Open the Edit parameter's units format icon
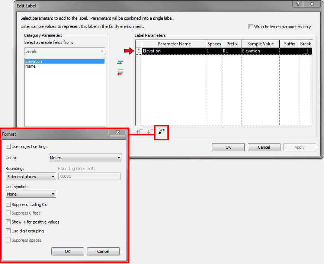Image resolution: width=324 pixels, height=264 pixels. 161,132
